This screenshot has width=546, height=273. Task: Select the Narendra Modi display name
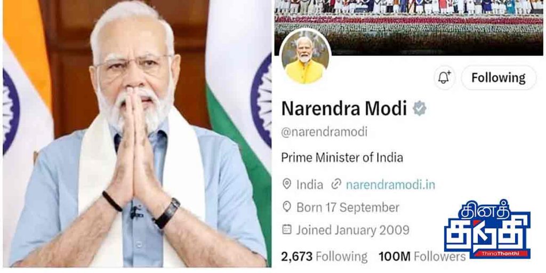[344, 109]
